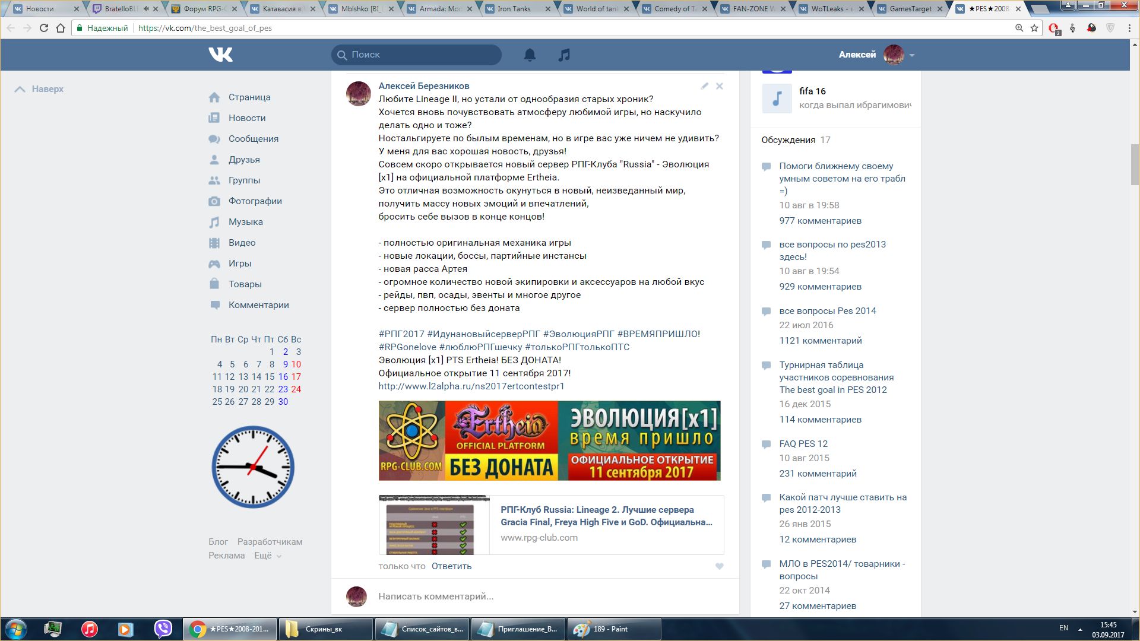The height and width of the screenshot is (641, 1140).
Task: Click the Товары bag icon
Action: pos(214,284)
